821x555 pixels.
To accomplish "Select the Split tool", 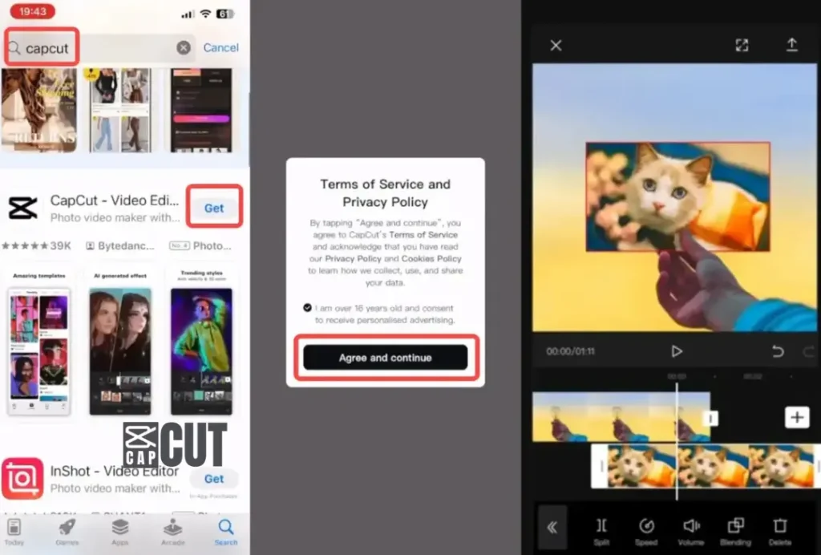I will point(601,527).
